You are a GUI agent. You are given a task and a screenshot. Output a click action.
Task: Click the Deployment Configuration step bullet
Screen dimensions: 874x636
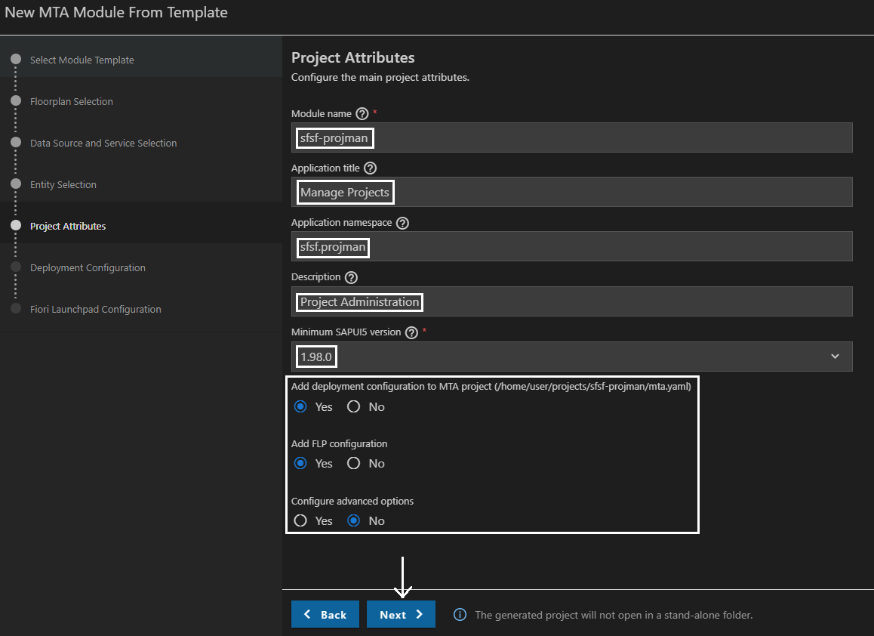click(x=16, y=267)
